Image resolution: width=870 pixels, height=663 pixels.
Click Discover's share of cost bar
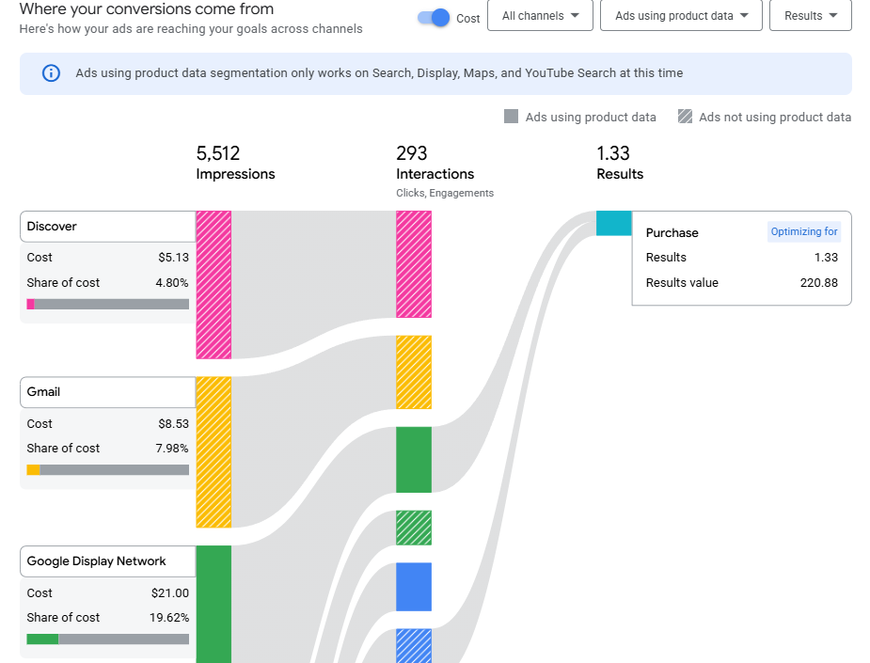click(x=106, y=304)
